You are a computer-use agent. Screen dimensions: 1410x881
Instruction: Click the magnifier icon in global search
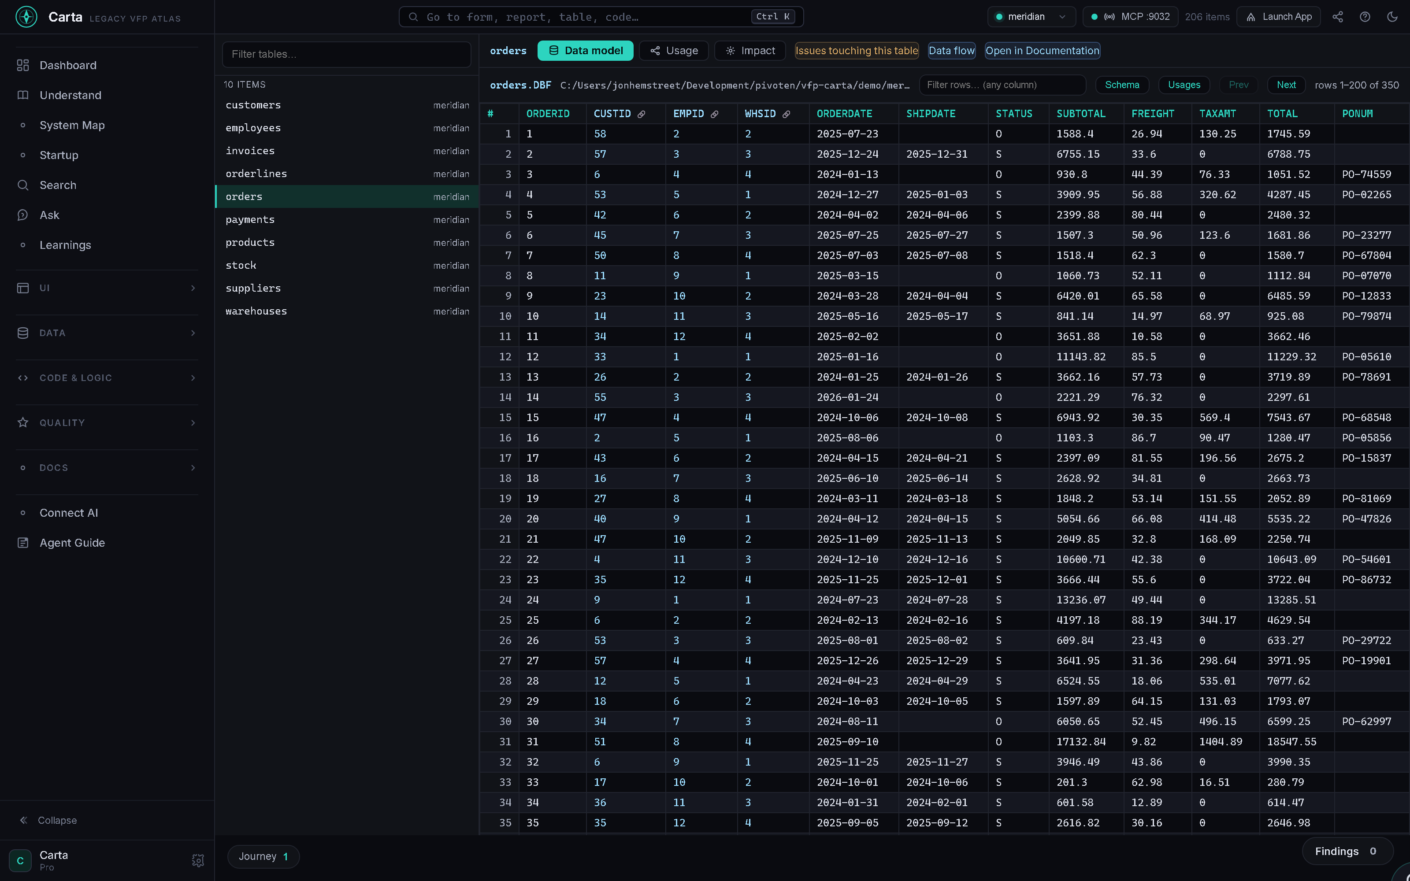pos(413,17)
